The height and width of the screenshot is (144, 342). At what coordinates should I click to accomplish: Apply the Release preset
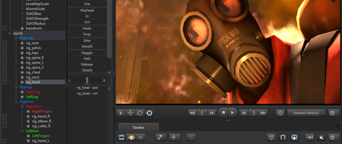pyautogui.click(x=87, y=64)
